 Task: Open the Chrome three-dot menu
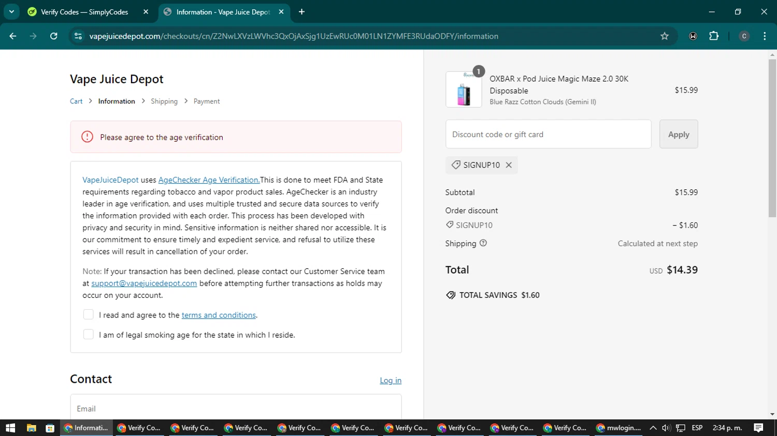765,36
